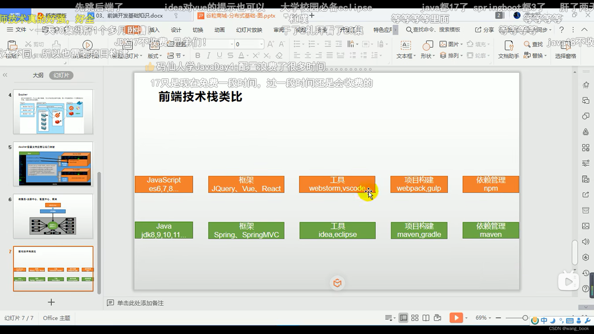
Task: Apply strikethrough formatting to text
Action: point(230,55)
